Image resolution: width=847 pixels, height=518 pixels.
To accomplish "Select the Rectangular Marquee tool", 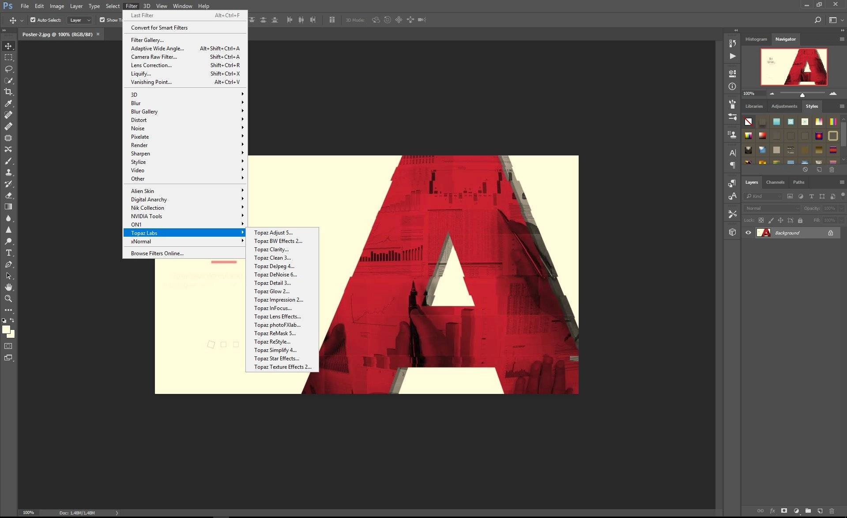I will [x=8, y=57].
